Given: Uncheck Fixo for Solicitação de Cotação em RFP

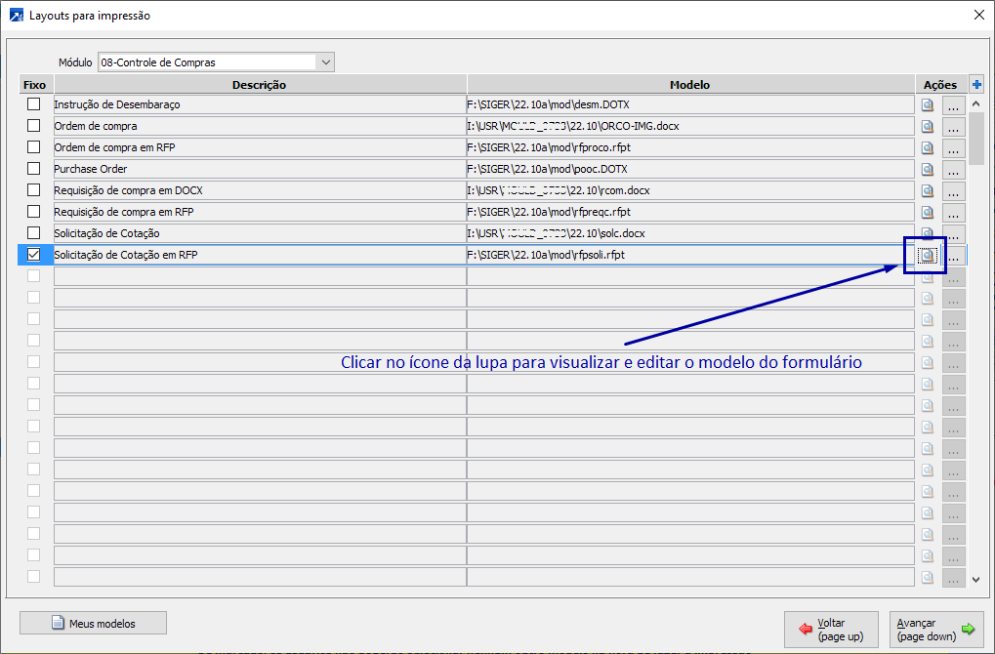Looking at the screenshot, I should pyautogui.click(x=33, y=255).
